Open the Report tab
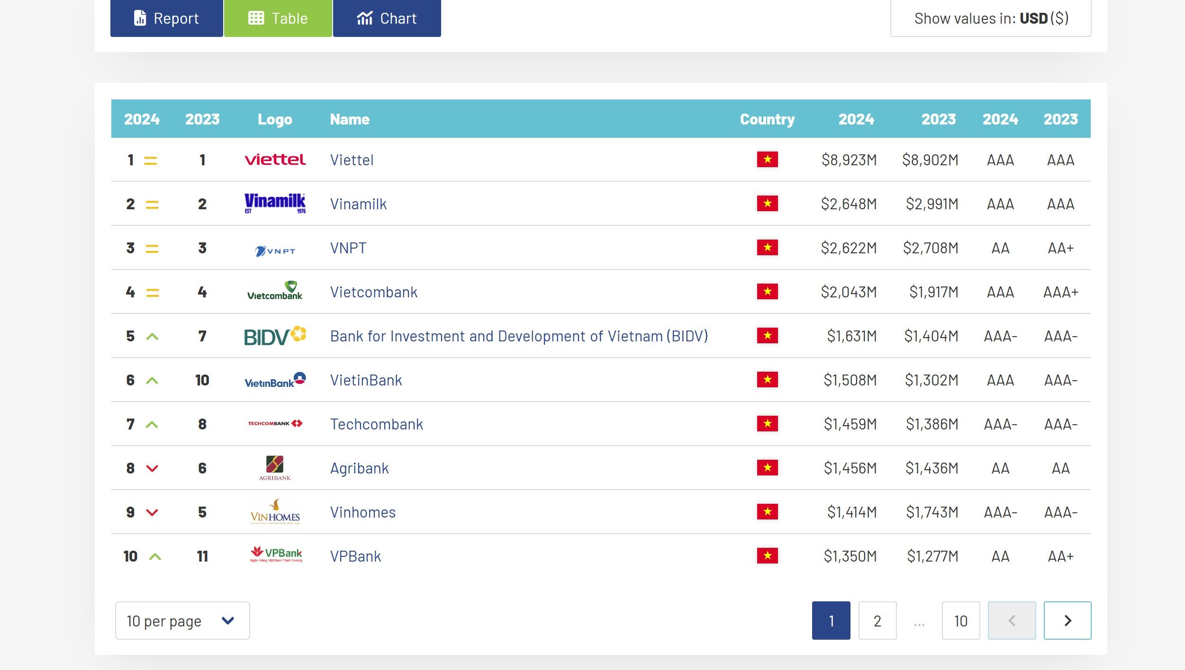 point(166,18)
